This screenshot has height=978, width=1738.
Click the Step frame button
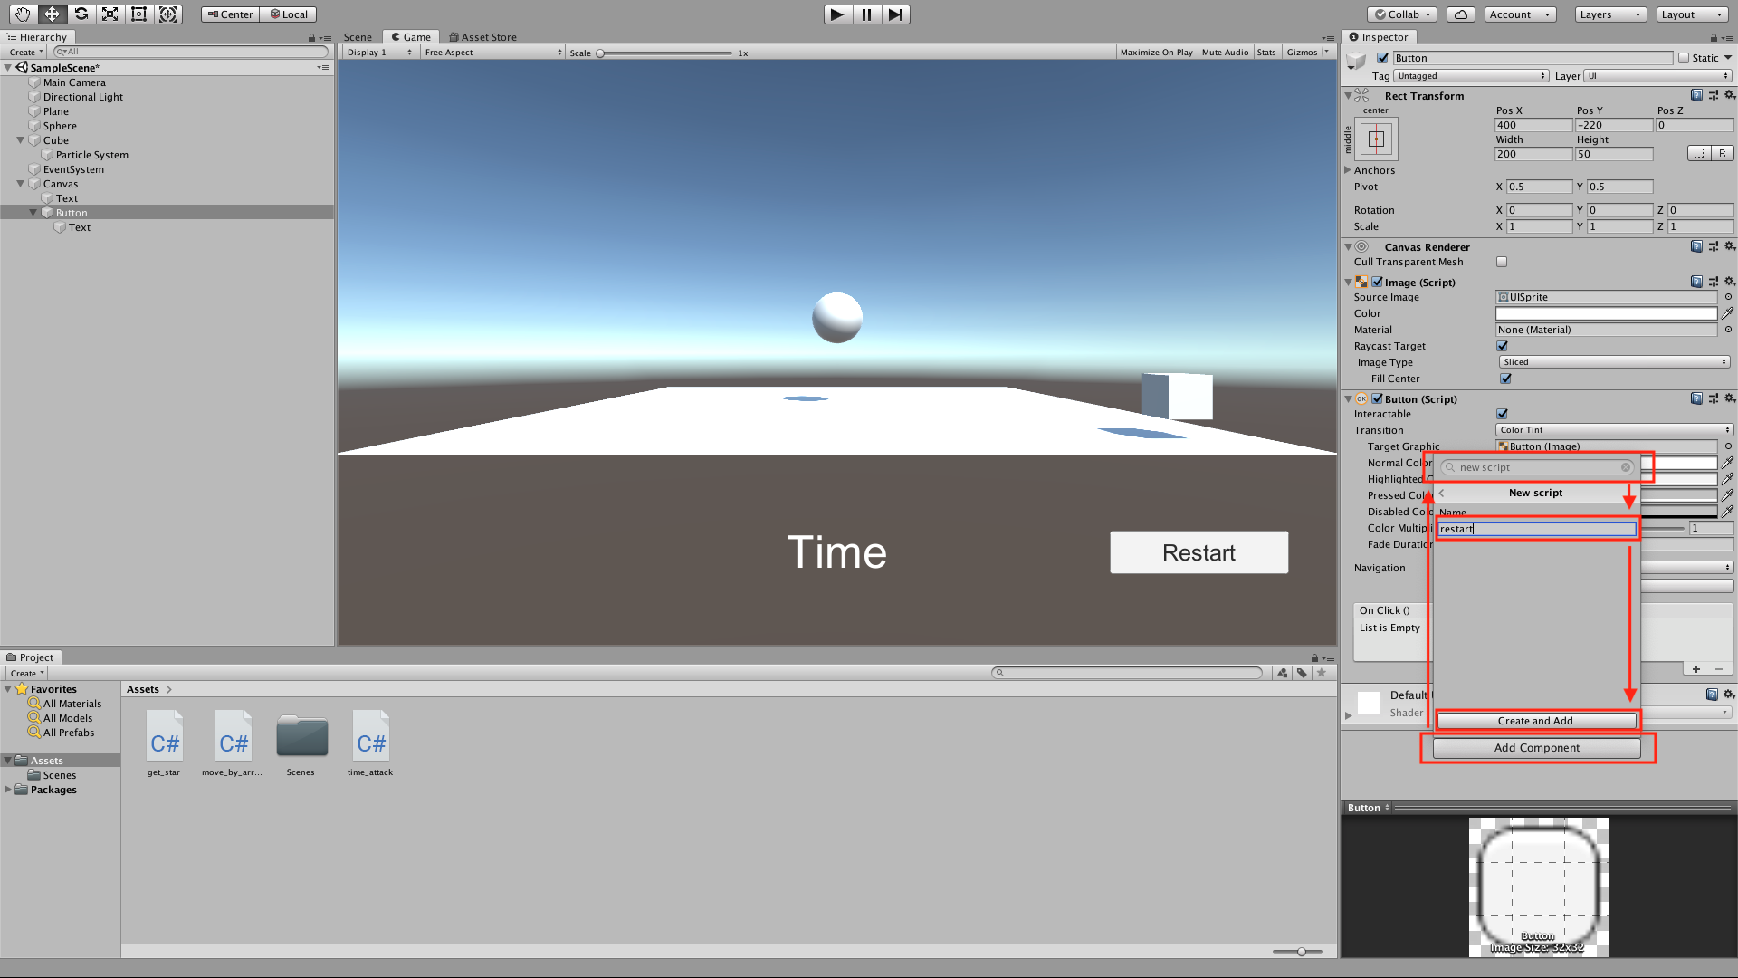click(x=895, y=14)
